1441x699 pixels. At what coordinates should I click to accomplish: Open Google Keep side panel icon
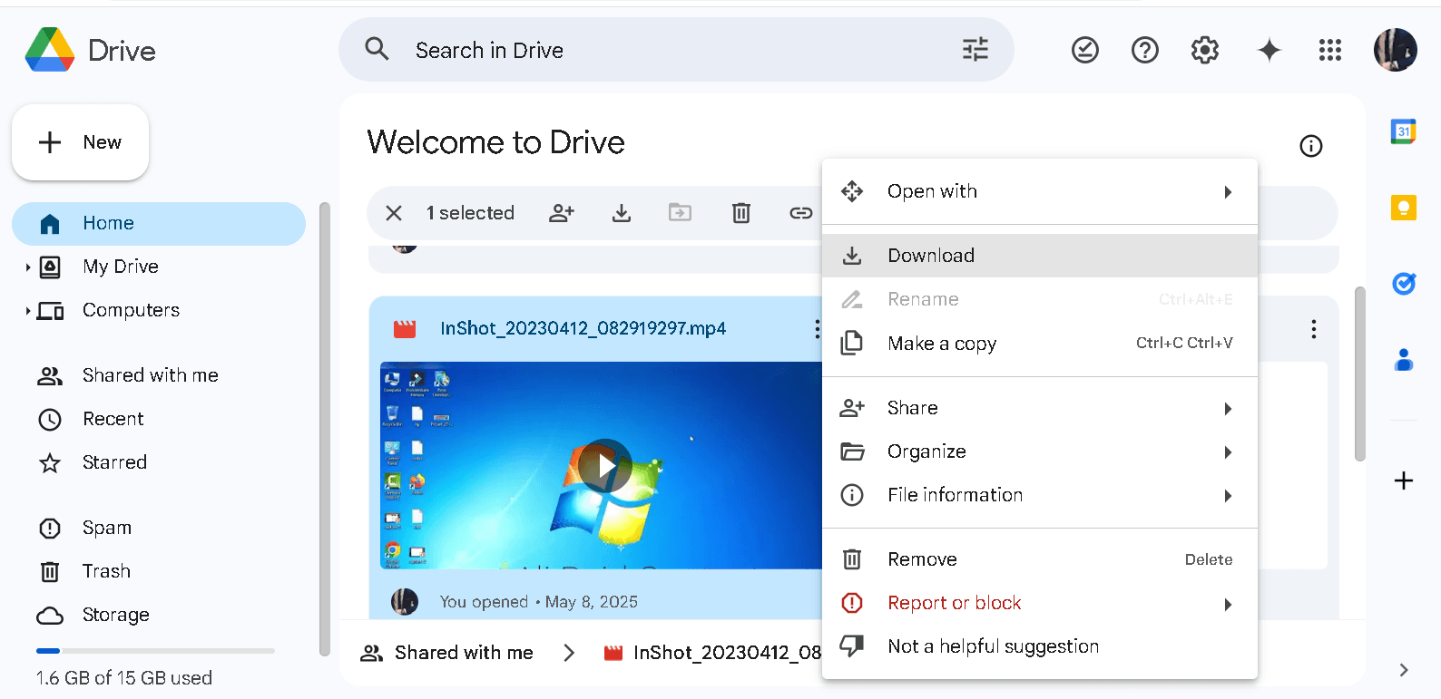(1404, 208)
